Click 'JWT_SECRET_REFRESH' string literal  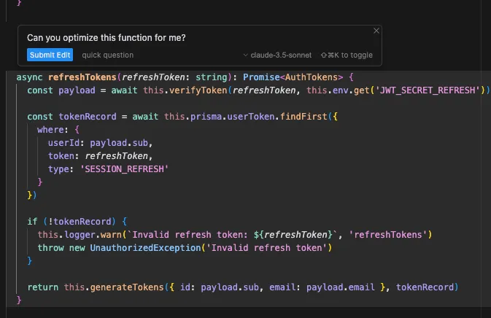pyautogui.click(x=428, y=90)
